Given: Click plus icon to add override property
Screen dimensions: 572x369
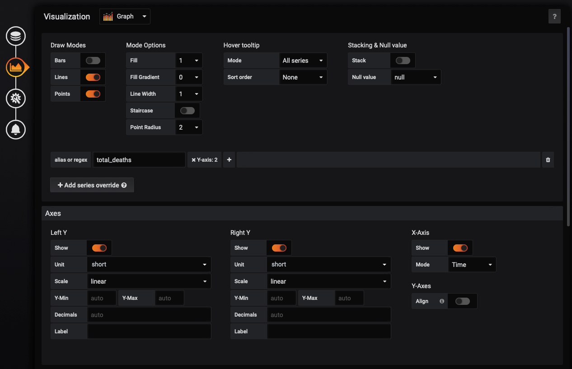Looking at the screenshot, I should pyautogui.click(x=229, y=160).
